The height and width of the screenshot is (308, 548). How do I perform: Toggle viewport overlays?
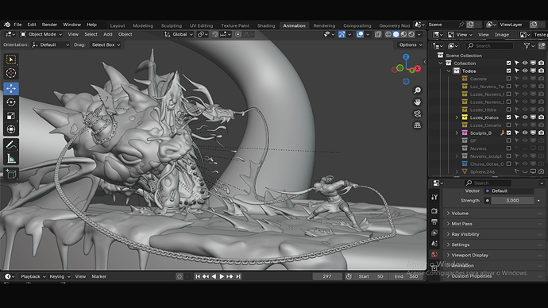click(360, 34)
